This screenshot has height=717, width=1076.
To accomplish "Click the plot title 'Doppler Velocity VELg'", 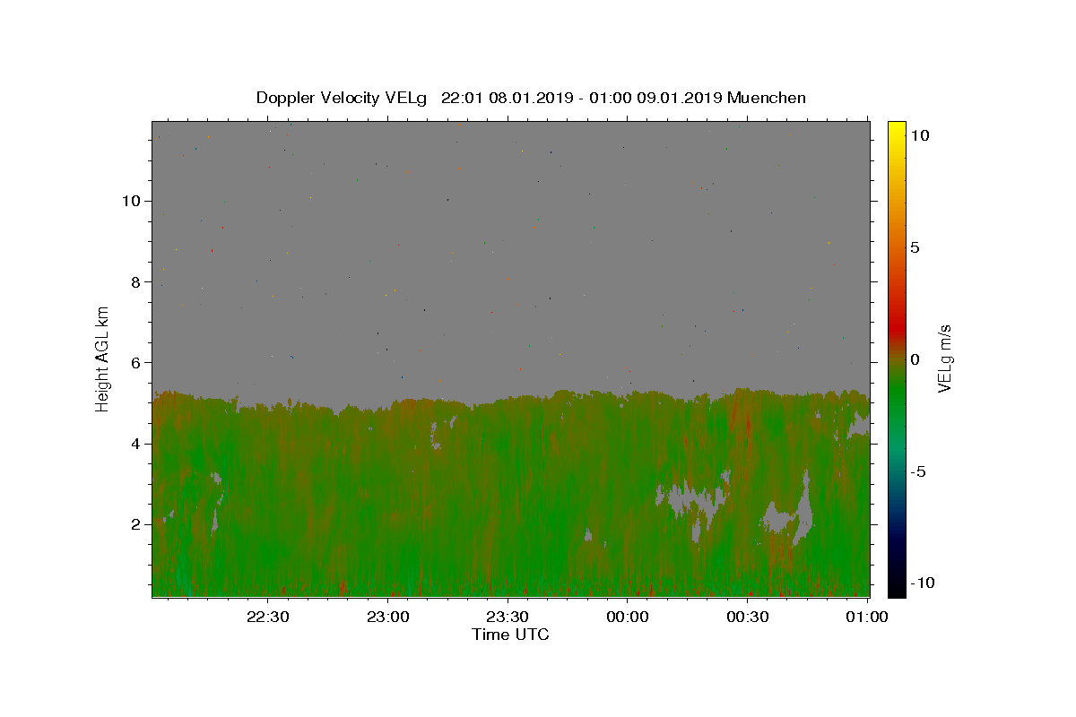I will [341, 98].
